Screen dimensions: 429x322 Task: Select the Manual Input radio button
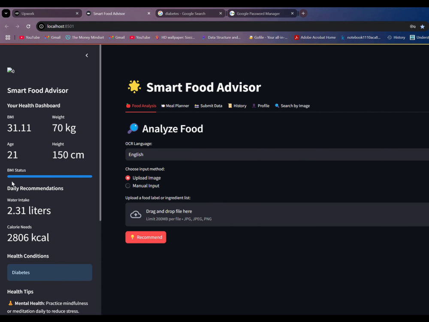pos(128,185)
